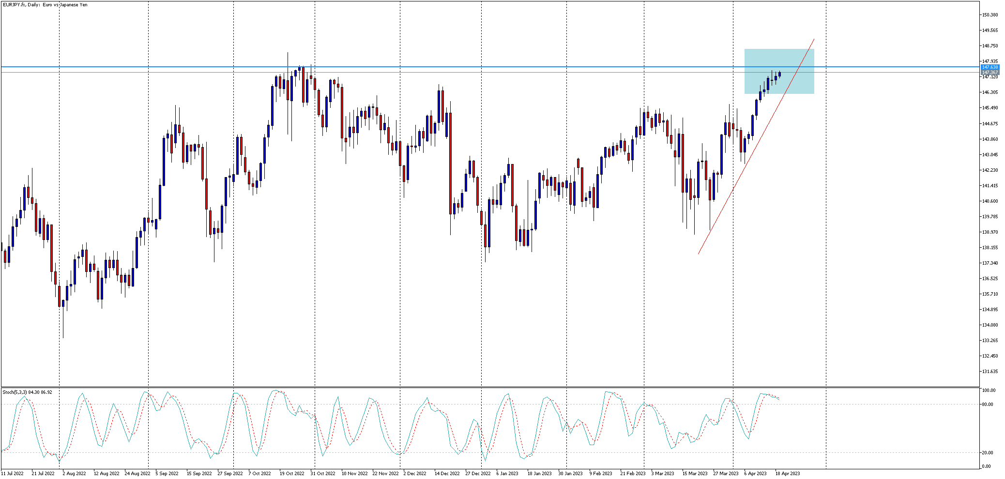Click the 140.600 price axis label

(x=990, y=201)
